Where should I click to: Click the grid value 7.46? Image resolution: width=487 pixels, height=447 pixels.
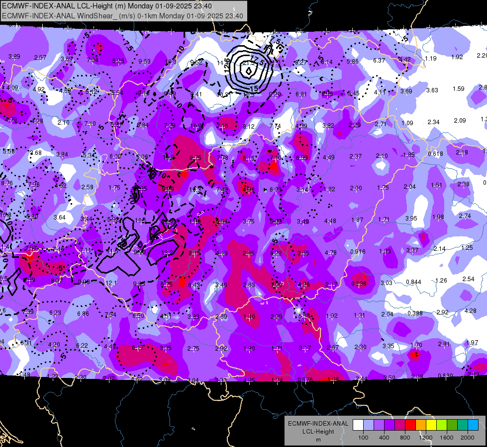(58, 249)
